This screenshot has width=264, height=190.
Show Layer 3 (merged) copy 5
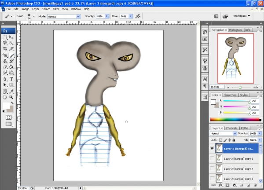point(212,158)
